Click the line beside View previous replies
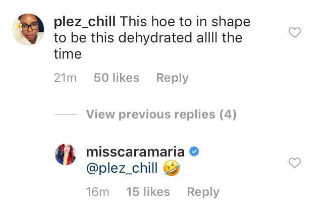Screen dimensions: 323x204 [x=66, y=114]
